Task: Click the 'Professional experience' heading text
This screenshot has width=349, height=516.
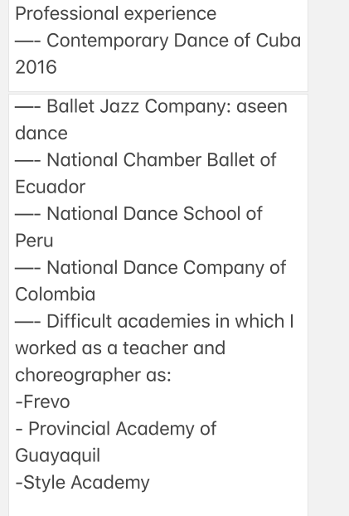Action: tap(116, 14)
